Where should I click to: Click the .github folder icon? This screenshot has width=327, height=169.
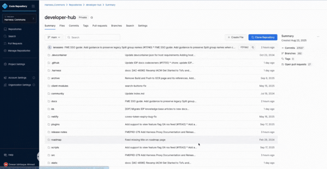(x=49, y=63)
